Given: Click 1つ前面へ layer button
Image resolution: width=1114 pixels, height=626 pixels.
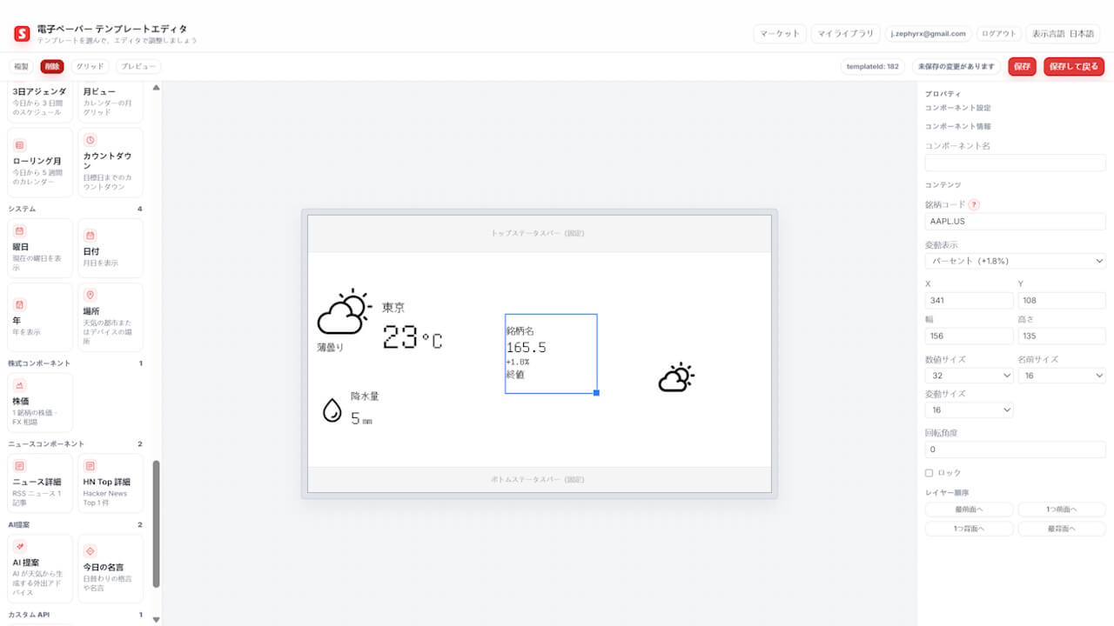Looking at the screenshot, I should pos(1062,509).
